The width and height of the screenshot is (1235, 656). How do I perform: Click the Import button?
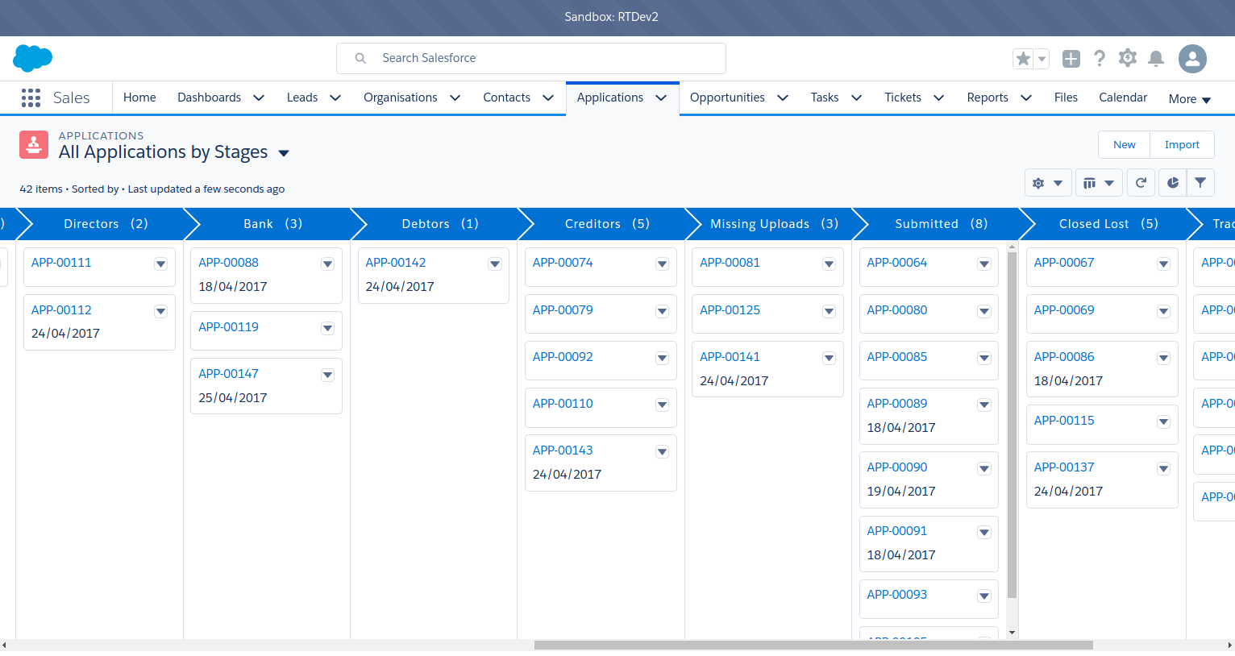[x=1182, y=145]
